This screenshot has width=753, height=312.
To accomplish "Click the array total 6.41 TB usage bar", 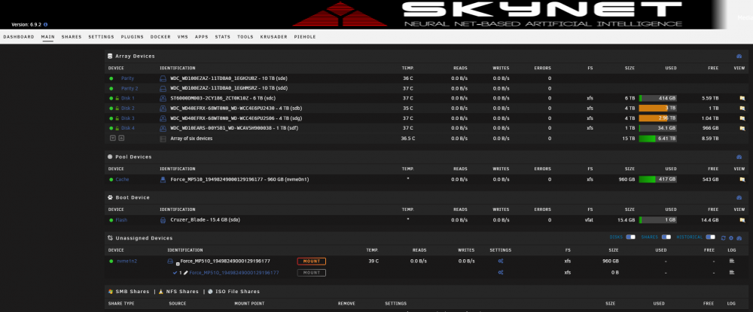I will tap(657, 139).
